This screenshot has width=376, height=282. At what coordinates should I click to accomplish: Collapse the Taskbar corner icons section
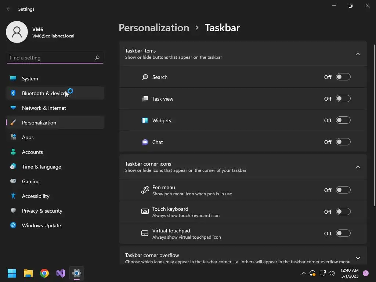[x=358, y=167]
